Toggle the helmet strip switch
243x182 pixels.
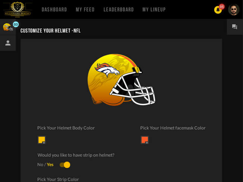tap(65, 165)
